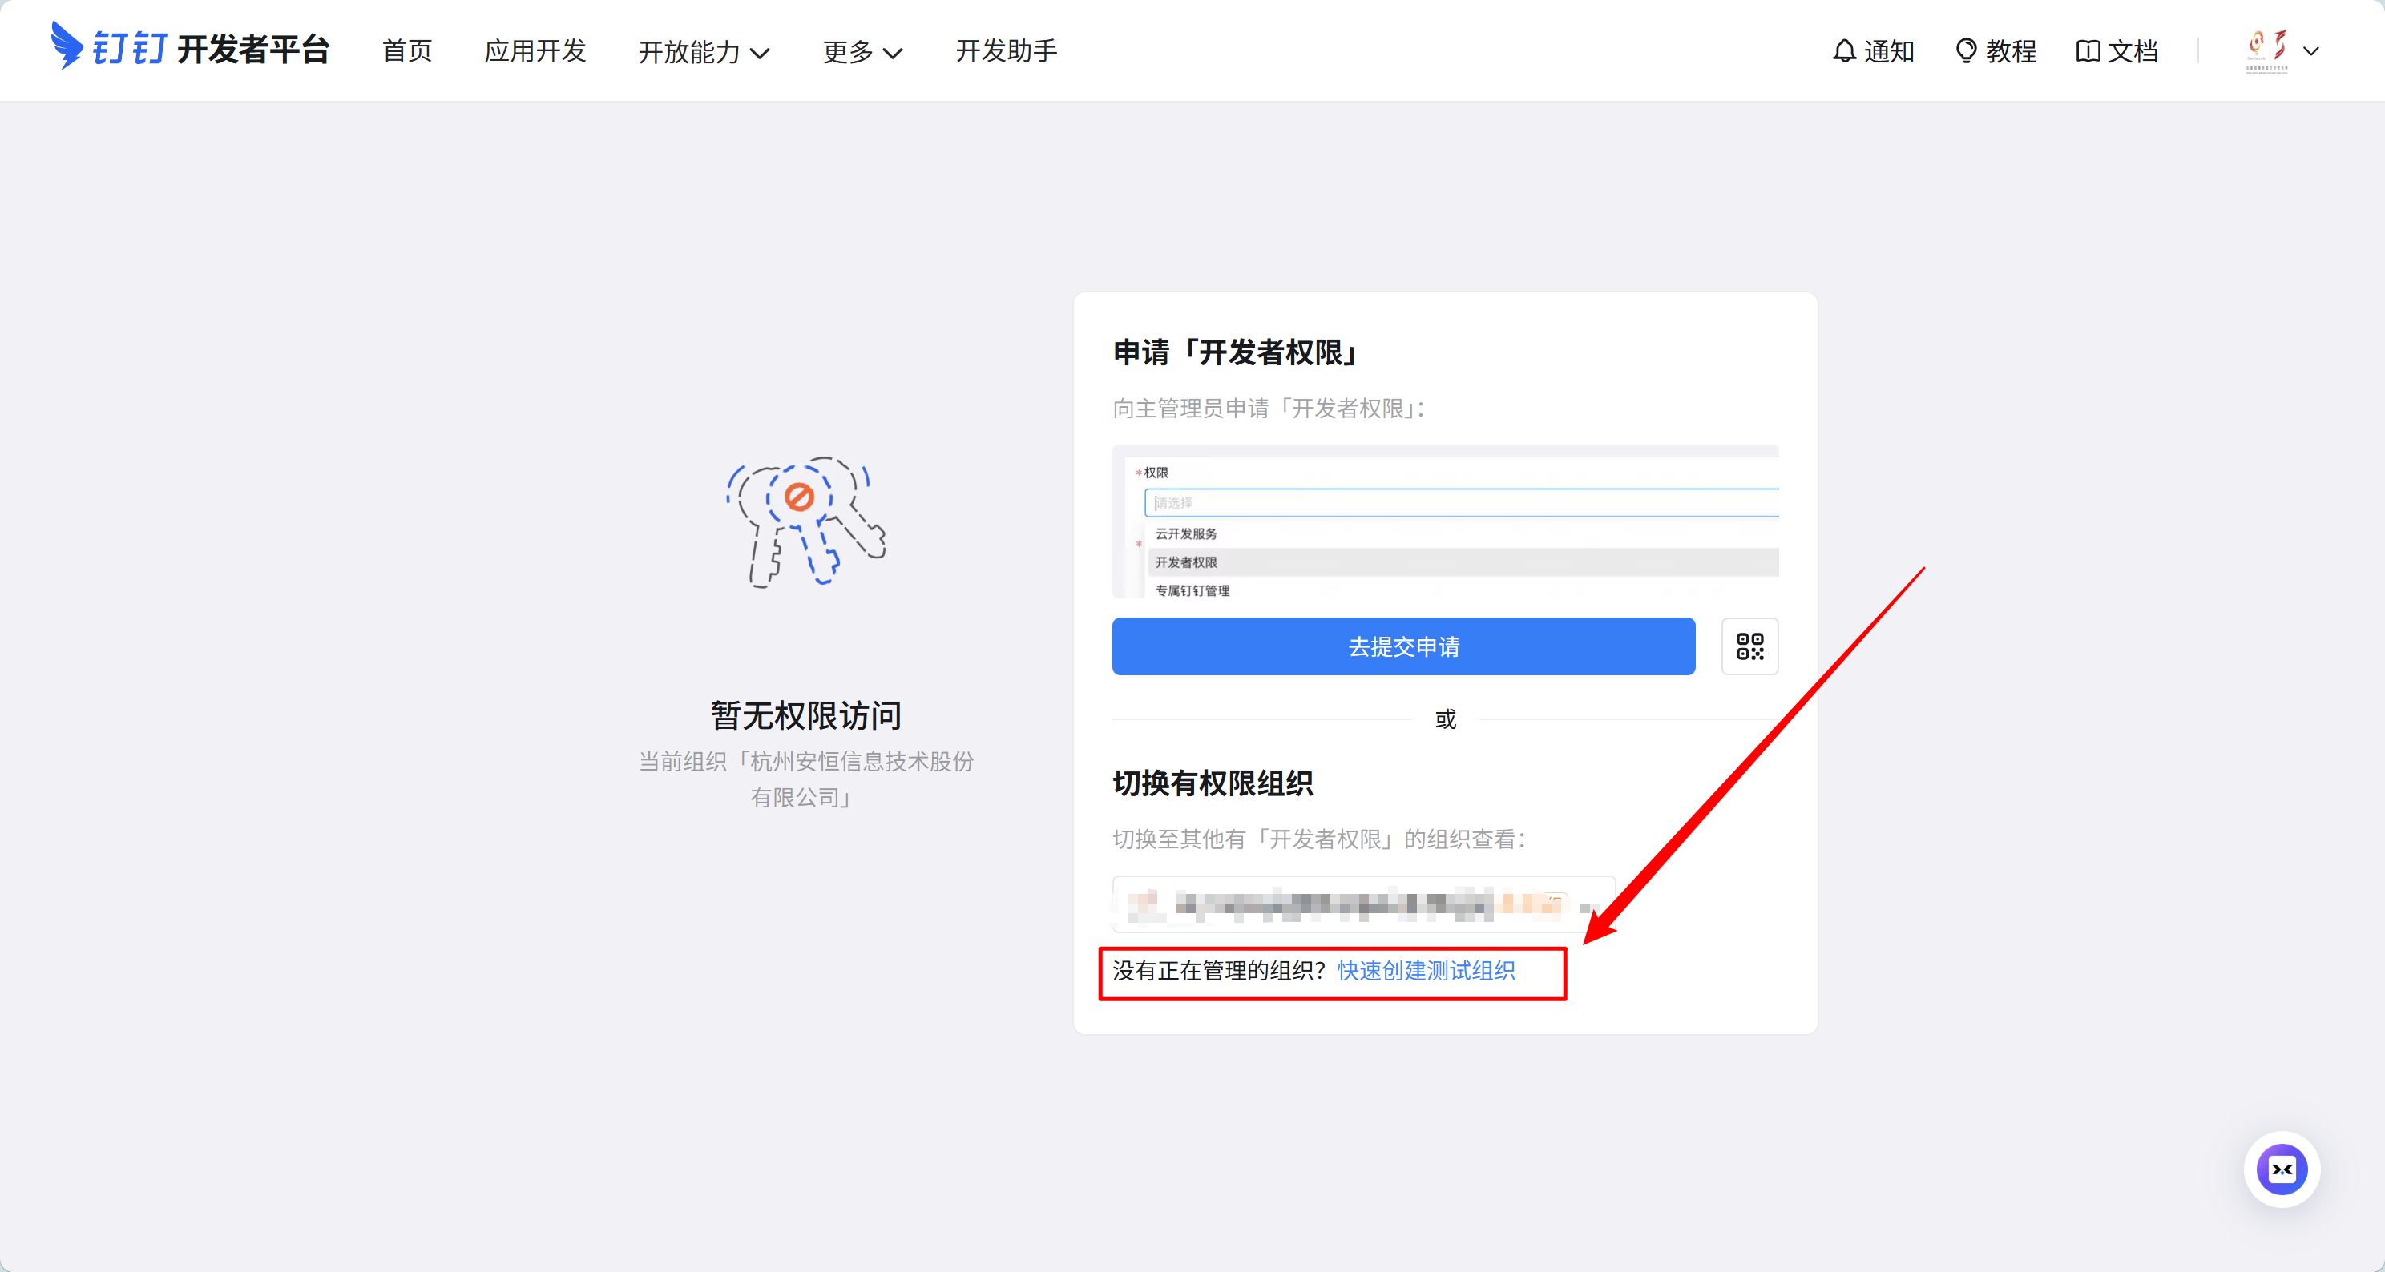The height and width of the screenshot is (1272, 2385).
Task: Expand the 开放能力 dropdown menu
Action: click(x=704, y=52)
